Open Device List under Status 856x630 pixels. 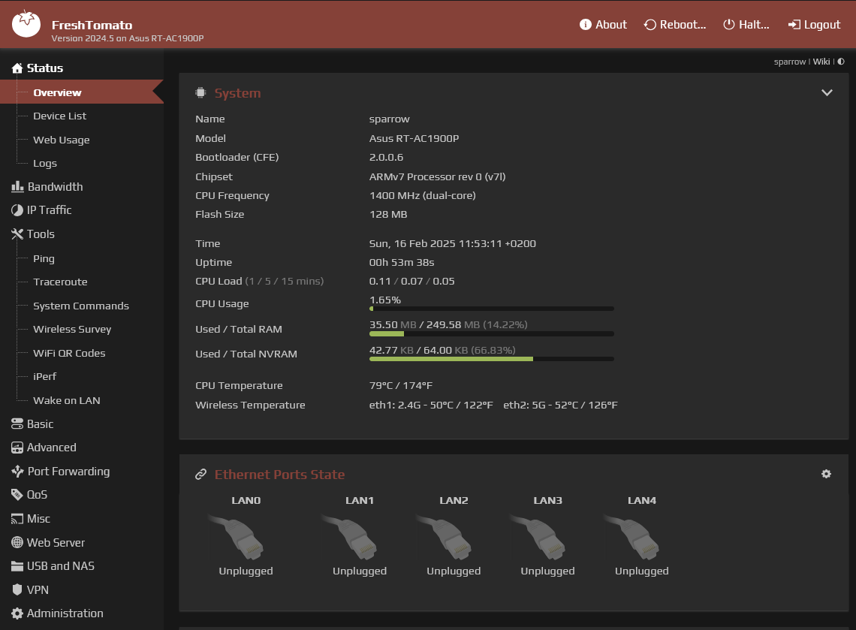click(59, 116)
